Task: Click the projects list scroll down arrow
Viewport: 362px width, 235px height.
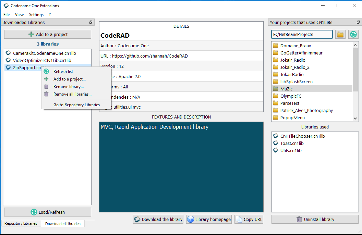Action: click(x=355, y=118)
